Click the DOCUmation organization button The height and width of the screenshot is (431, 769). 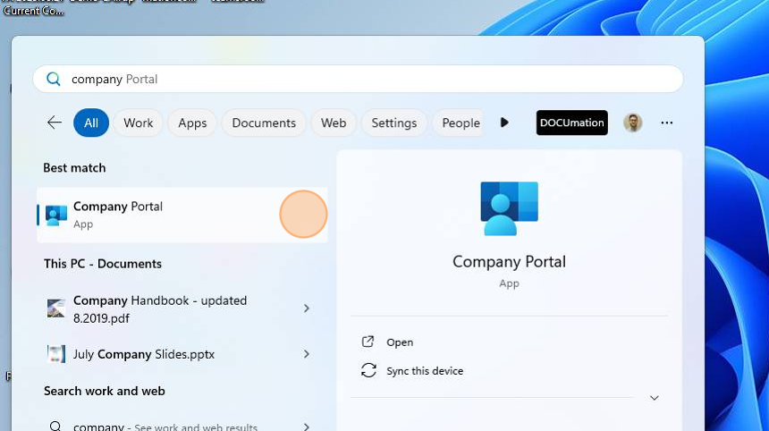(572, 123)
